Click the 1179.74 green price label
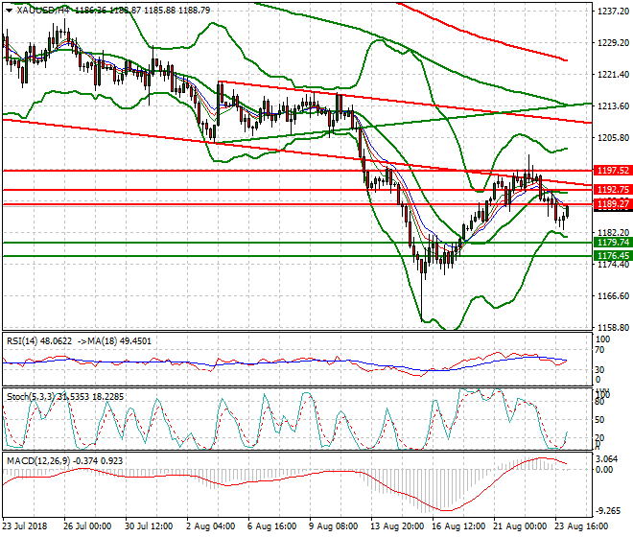The height and width of the screenshot is (537, 633). click(613, 243)
